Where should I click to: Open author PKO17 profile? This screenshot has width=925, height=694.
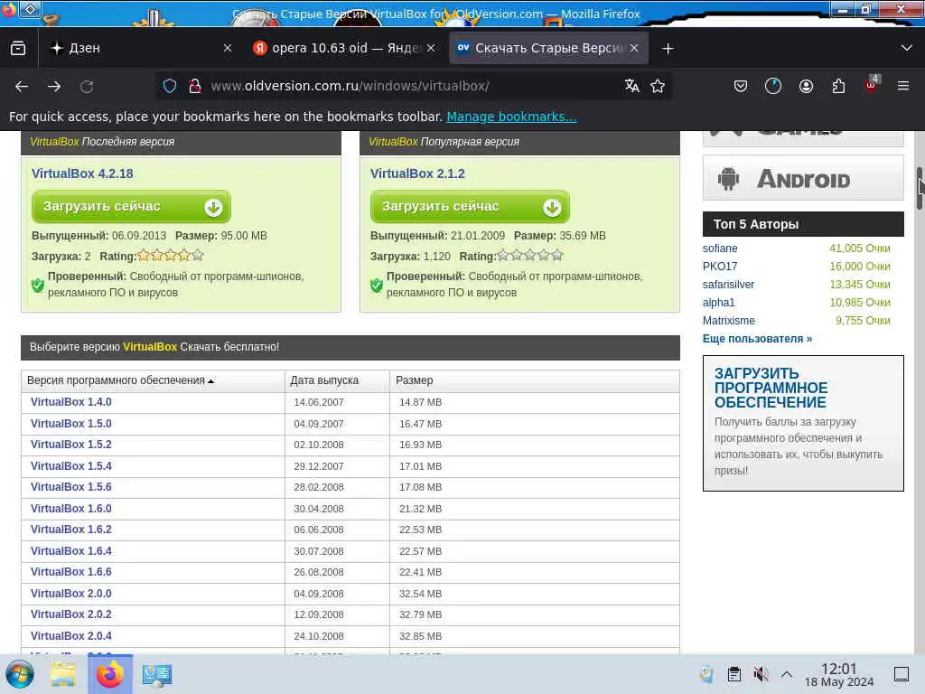(720, 267)
